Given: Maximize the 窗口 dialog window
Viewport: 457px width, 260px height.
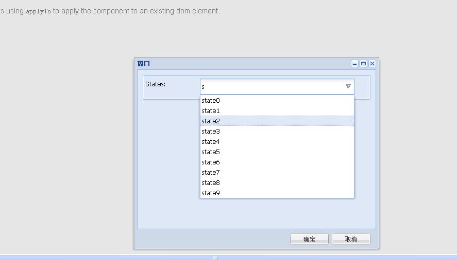Looking at the screenshot, I should coord(363,63).
